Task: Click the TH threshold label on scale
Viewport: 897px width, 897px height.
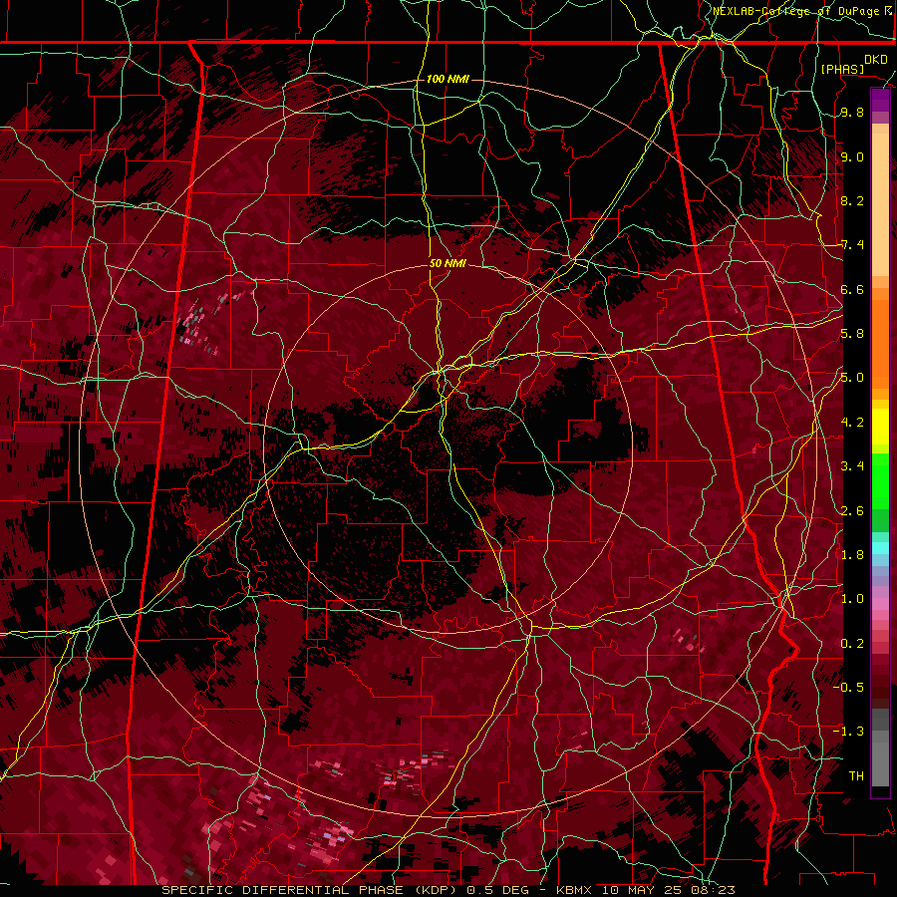Action: pyautogui.click(x=856, y=776)
